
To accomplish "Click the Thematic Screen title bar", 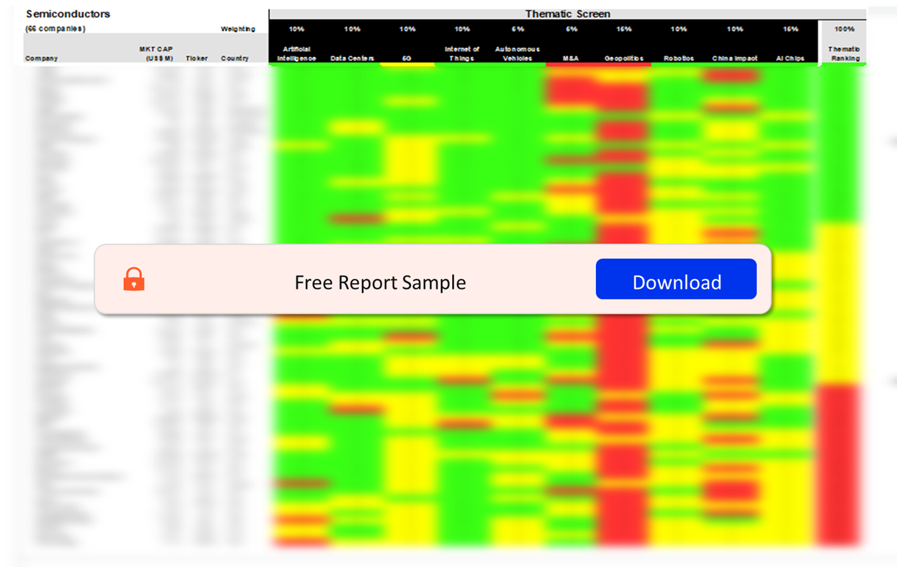I will coord(568,14).
